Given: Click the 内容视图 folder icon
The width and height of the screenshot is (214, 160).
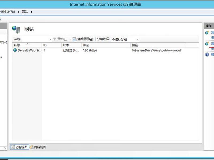Looking at the screenshot, I should click(32, 147).
